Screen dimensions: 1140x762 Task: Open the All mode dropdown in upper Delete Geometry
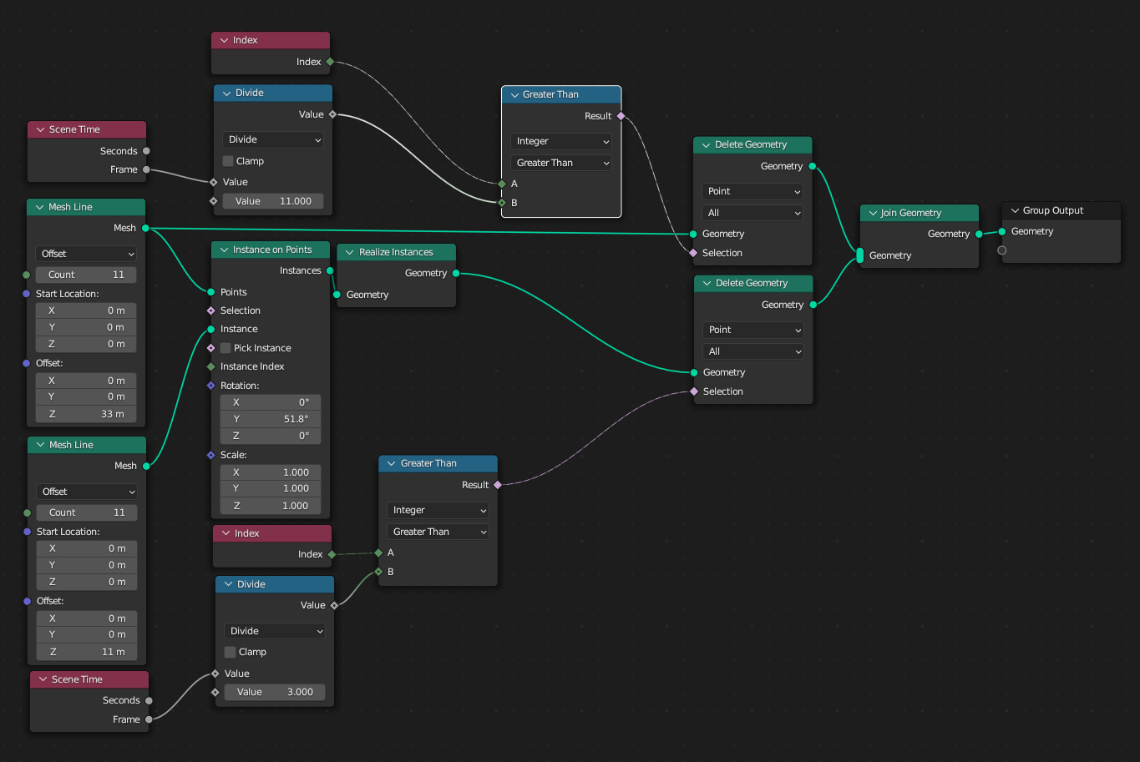[x=752, y=213]
